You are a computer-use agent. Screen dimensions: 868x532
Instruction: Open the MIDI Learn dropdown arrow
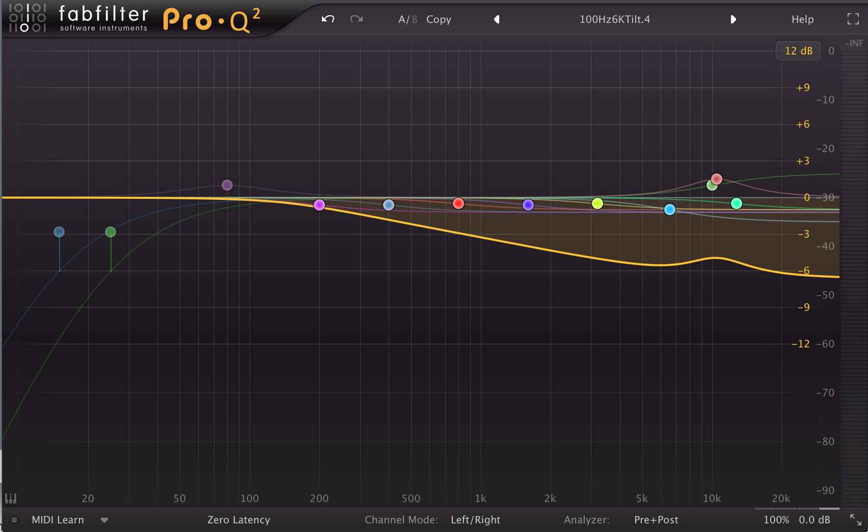(104, 520)
